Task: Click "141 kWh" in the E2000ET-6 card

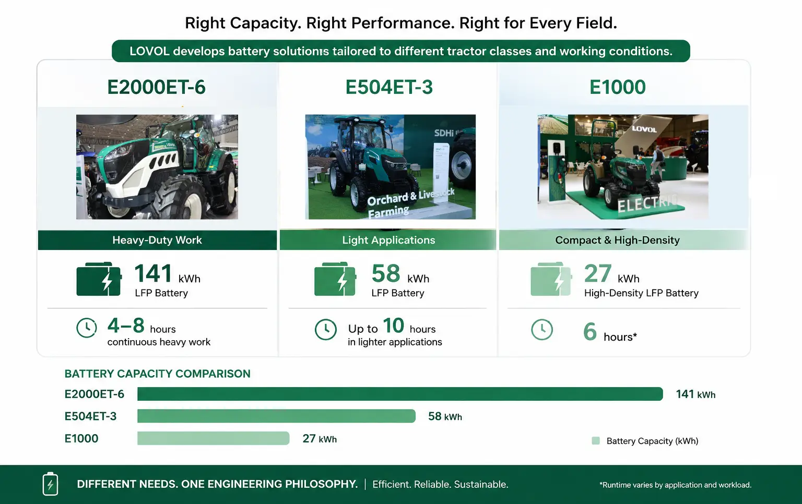Action: point(168,274)
